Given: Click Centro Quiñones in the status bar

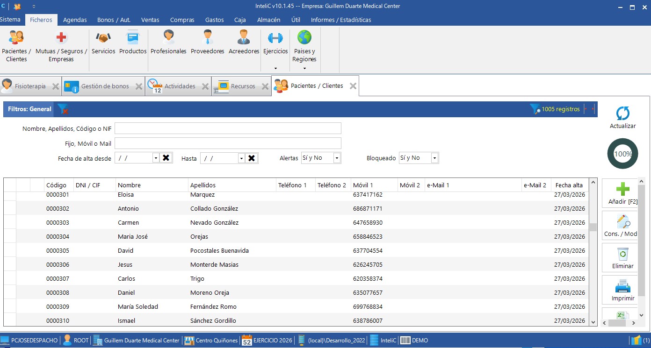Looking at the screenshot, I should [211, 341].
